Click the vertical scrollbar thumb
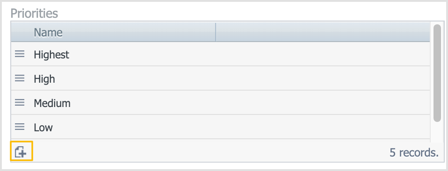 pos(437,73)
